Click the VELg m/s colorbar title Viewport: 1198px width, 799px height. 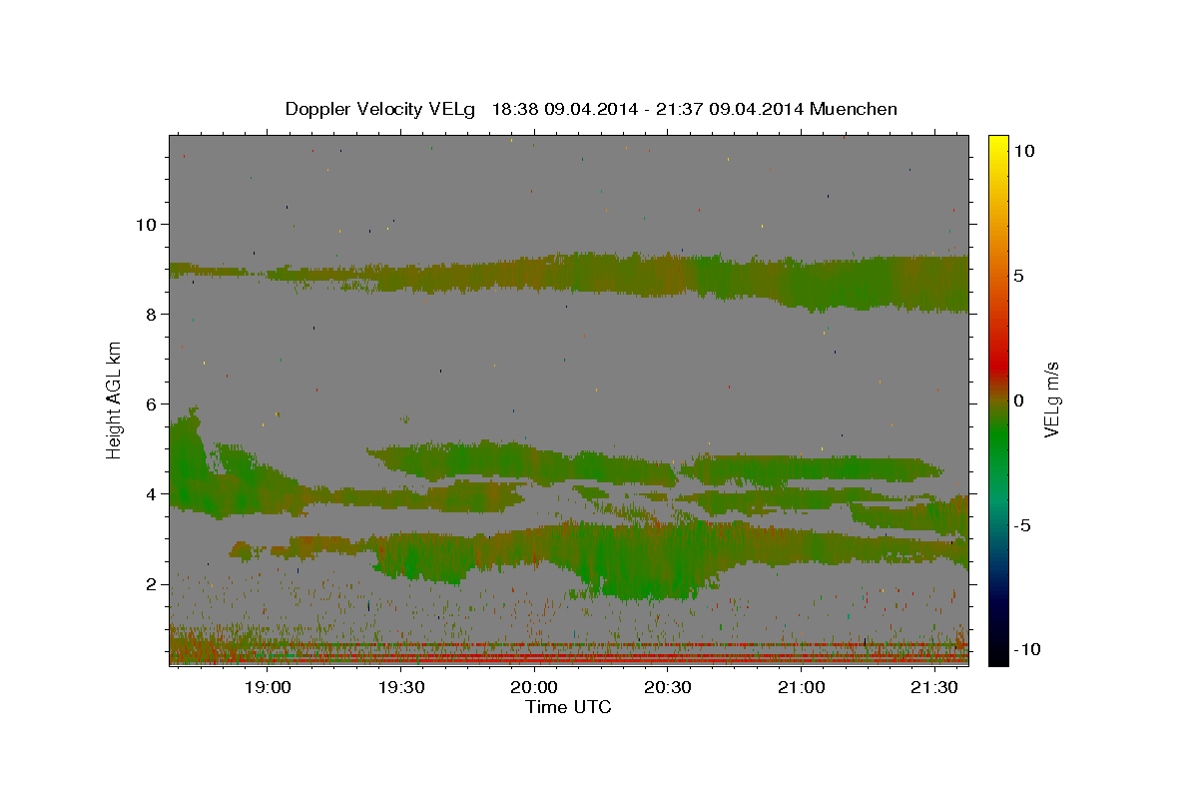[1051, 400]
